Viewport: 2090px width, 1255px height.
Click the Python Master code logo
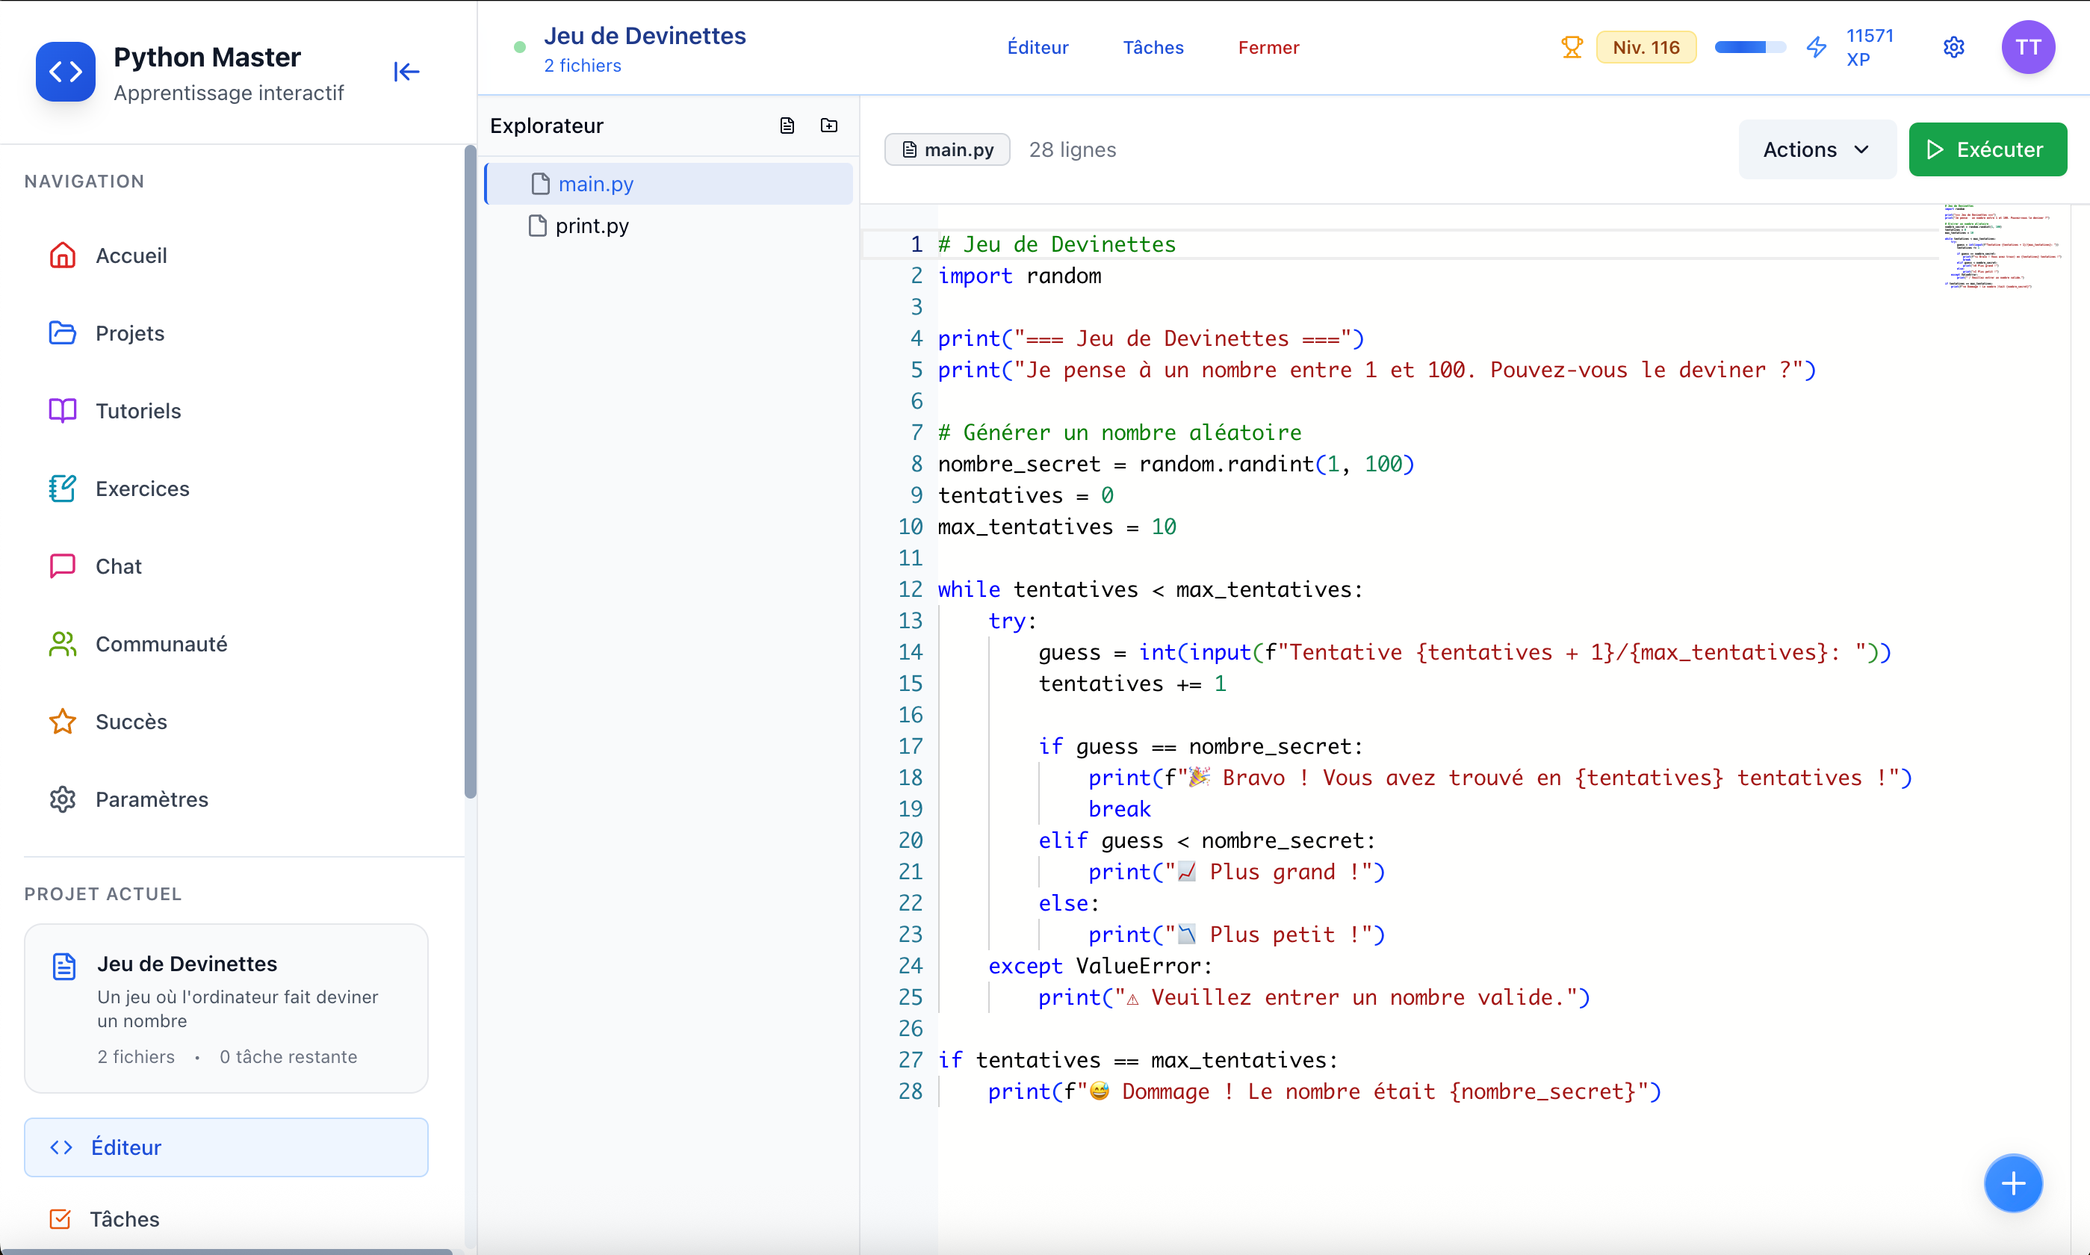pos(65,72)
